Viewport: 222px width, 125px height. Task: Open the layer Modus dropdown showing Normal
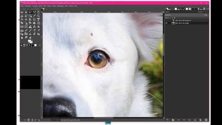point(201,12)
